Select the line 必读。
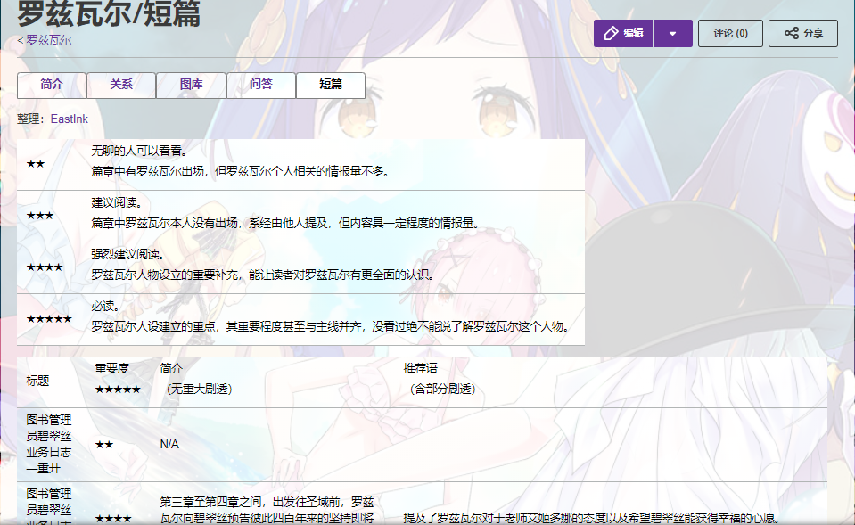855x525 pixels. click(105, 307)
